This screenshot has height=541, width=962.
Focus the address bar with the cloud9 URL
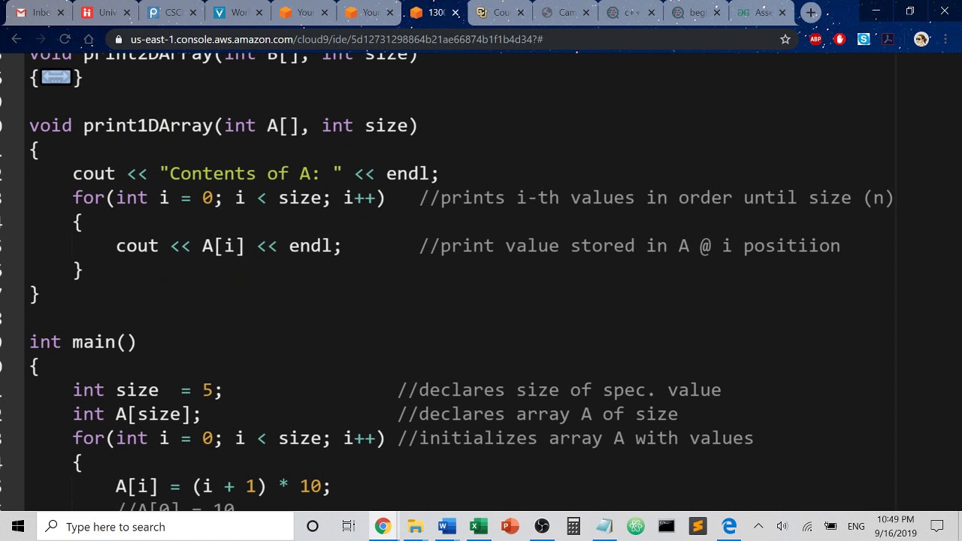click(x=337, y=39)
